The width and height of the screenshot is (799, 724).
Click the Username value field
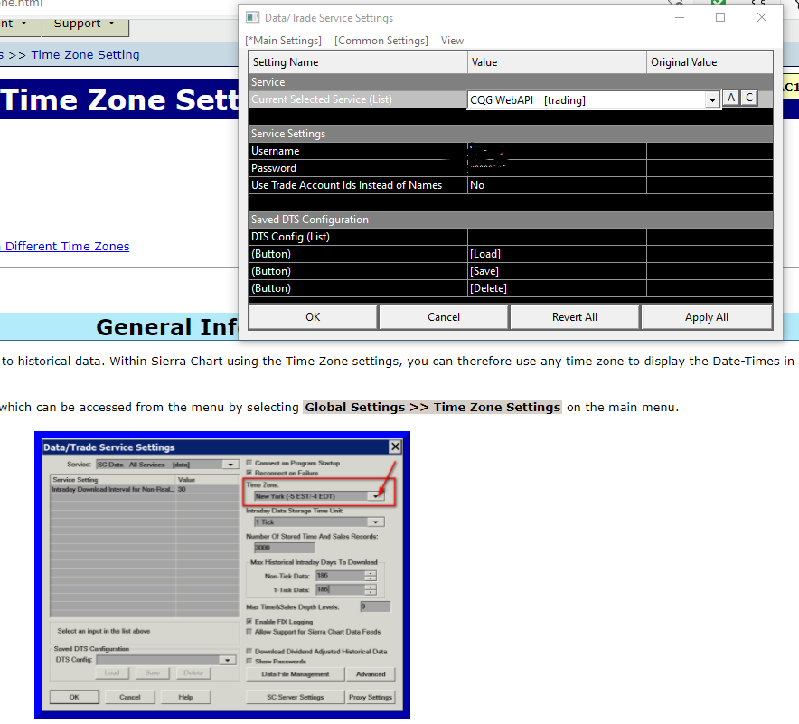point(557,151)
